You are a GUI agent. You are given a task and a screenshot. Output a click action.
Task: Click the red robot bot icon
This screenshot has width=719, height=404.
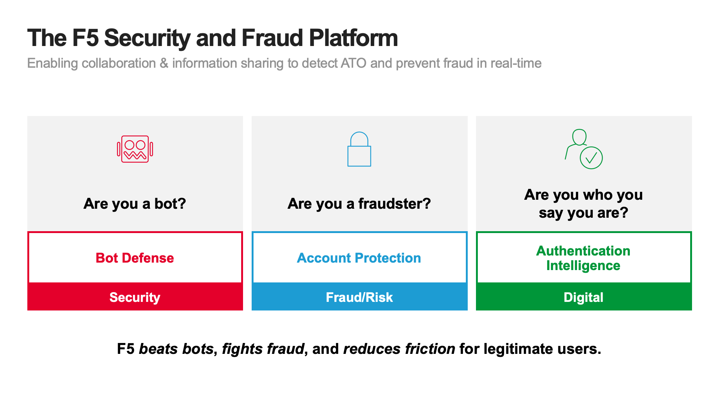(135, 149)
